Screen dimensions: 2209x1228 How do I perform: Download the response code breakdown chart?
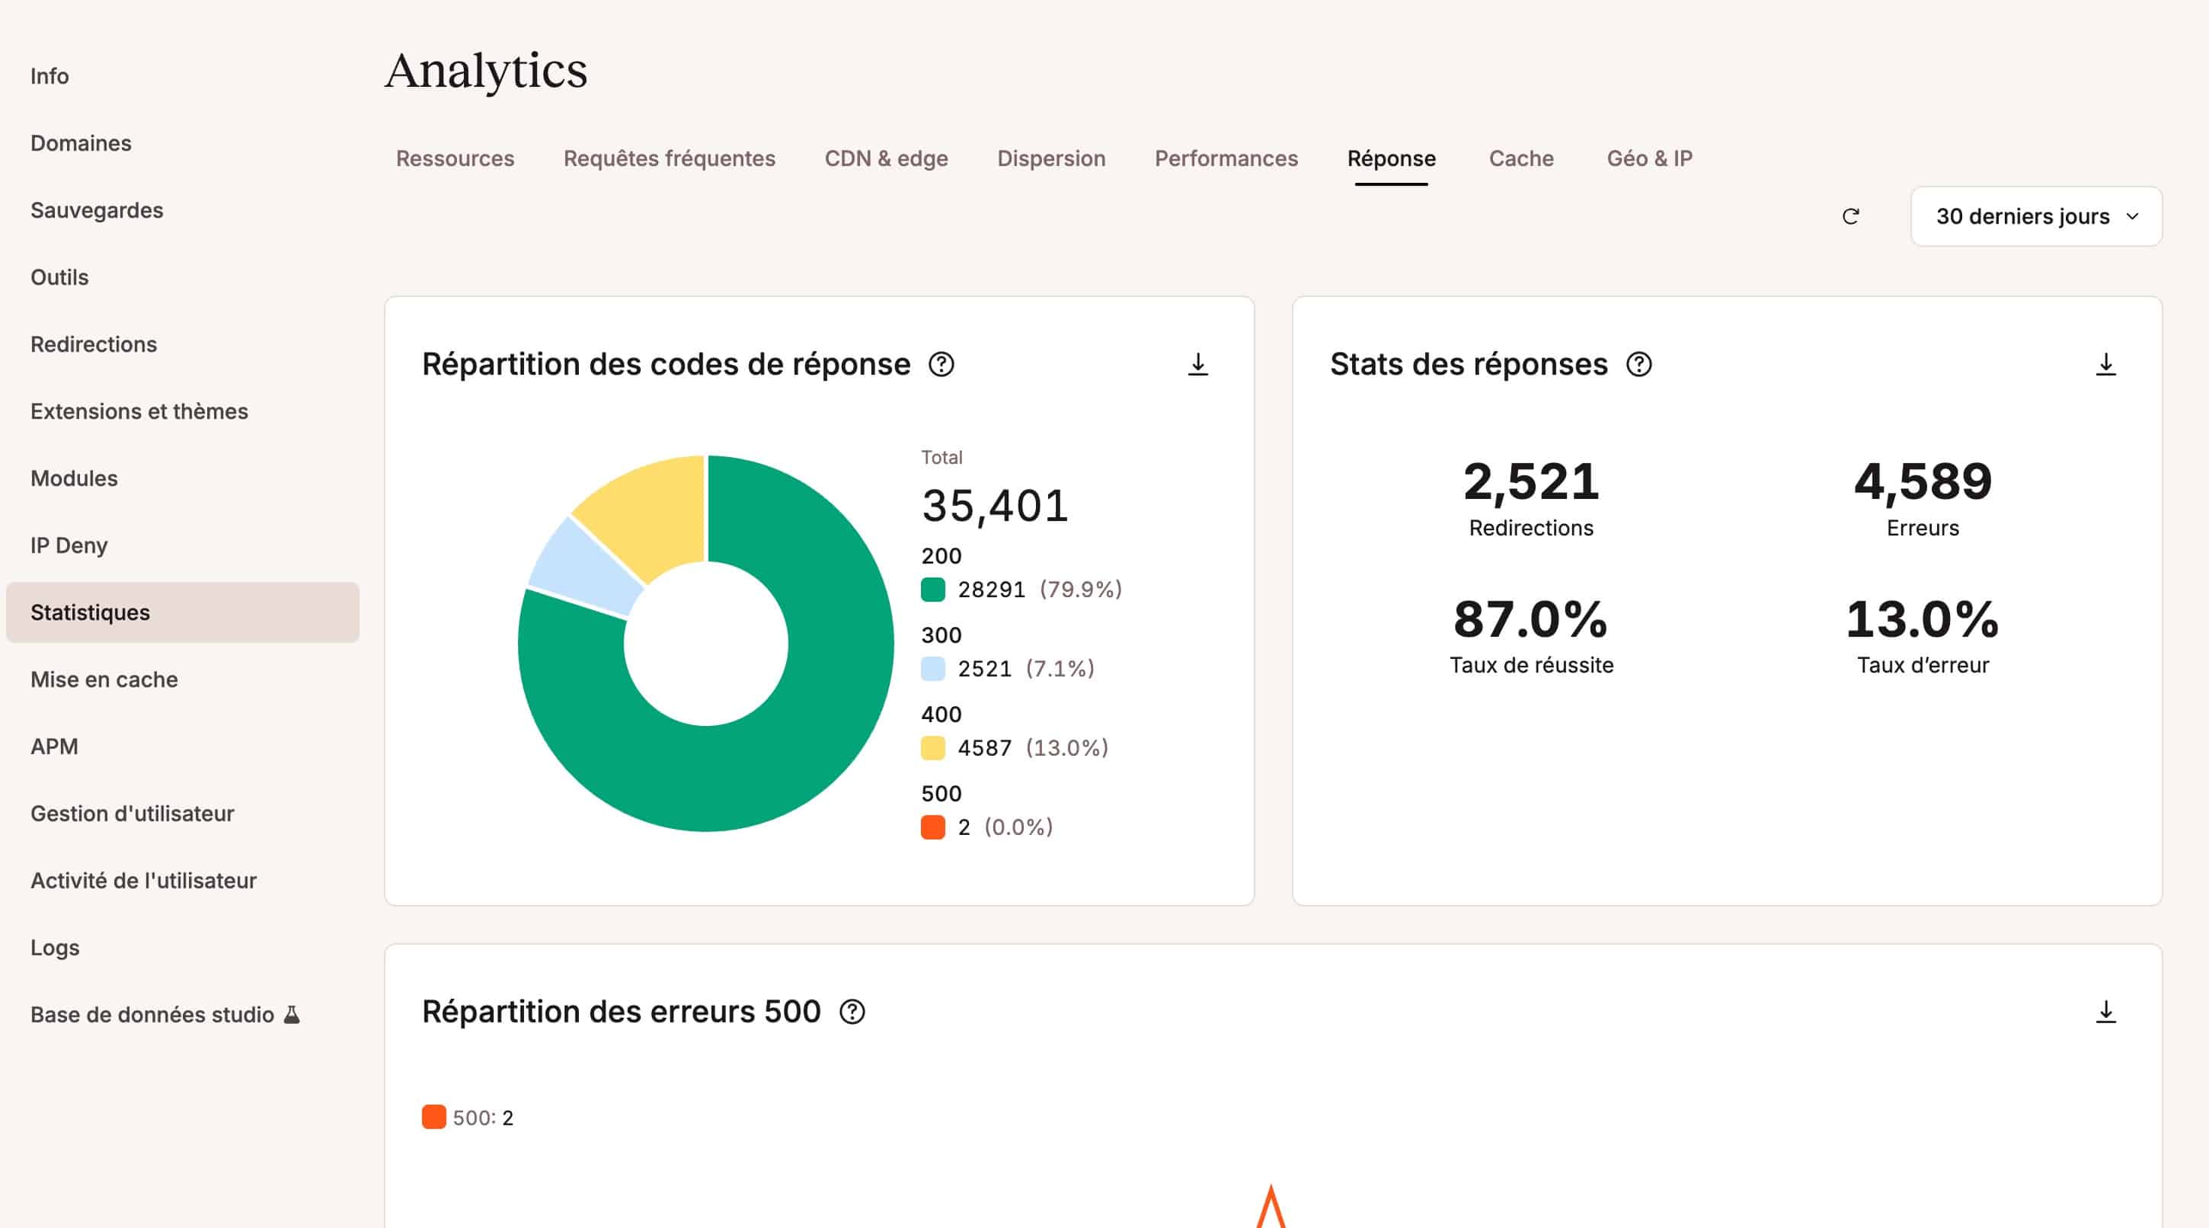pos(1198,364)
